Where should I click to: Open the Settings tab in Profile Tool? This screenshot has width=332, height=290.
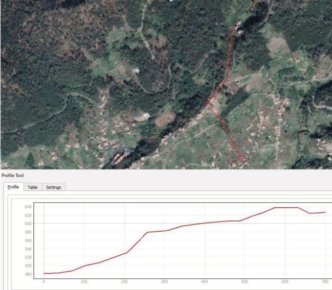pyautogui.click(x=54, y=187)
